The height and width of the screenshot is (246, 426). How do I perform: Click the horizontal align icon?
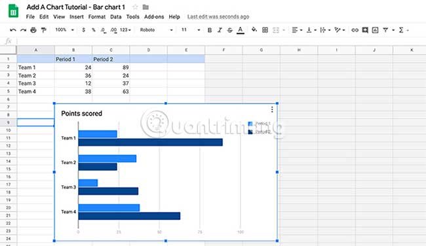pyautogui.click(x=295, y=30)
